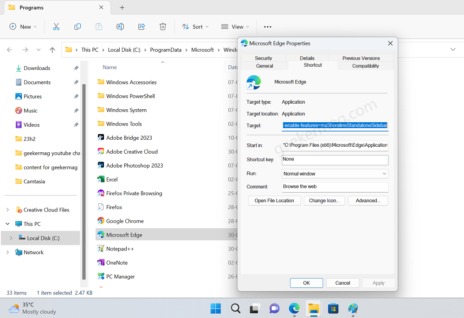Click the Comment field
This screenshot has width=464, height=318.
335,187
